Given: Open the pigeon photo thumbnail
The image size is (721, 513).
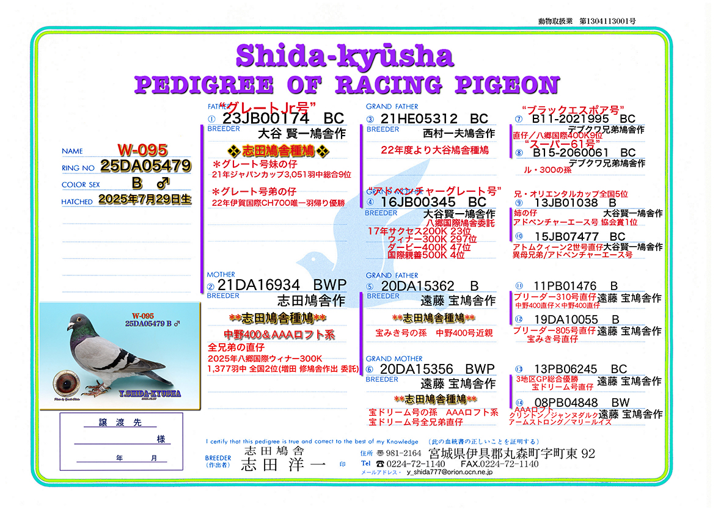Looking at the screenshot, I should pyautogui.click(x=119, y=354).
